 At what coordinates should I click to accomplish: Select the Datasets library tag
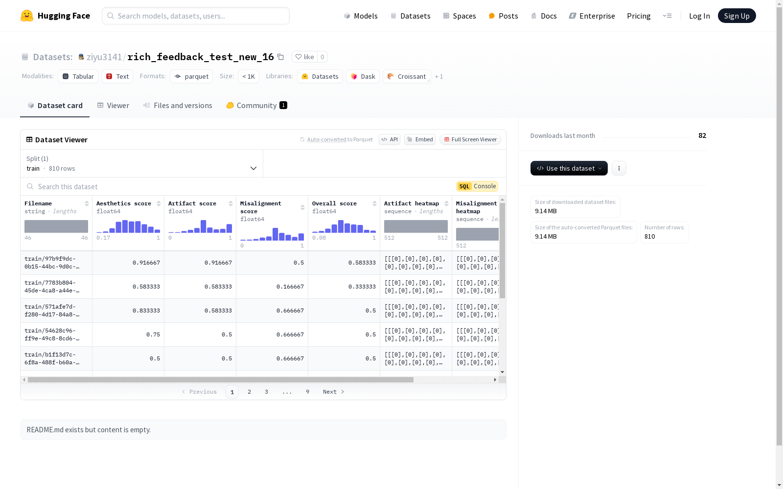[x=320, y=76]
